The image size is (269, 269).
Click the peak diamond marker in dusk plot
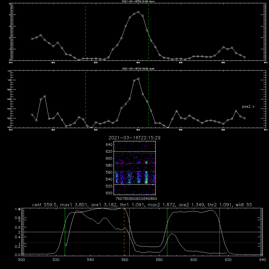139,79
